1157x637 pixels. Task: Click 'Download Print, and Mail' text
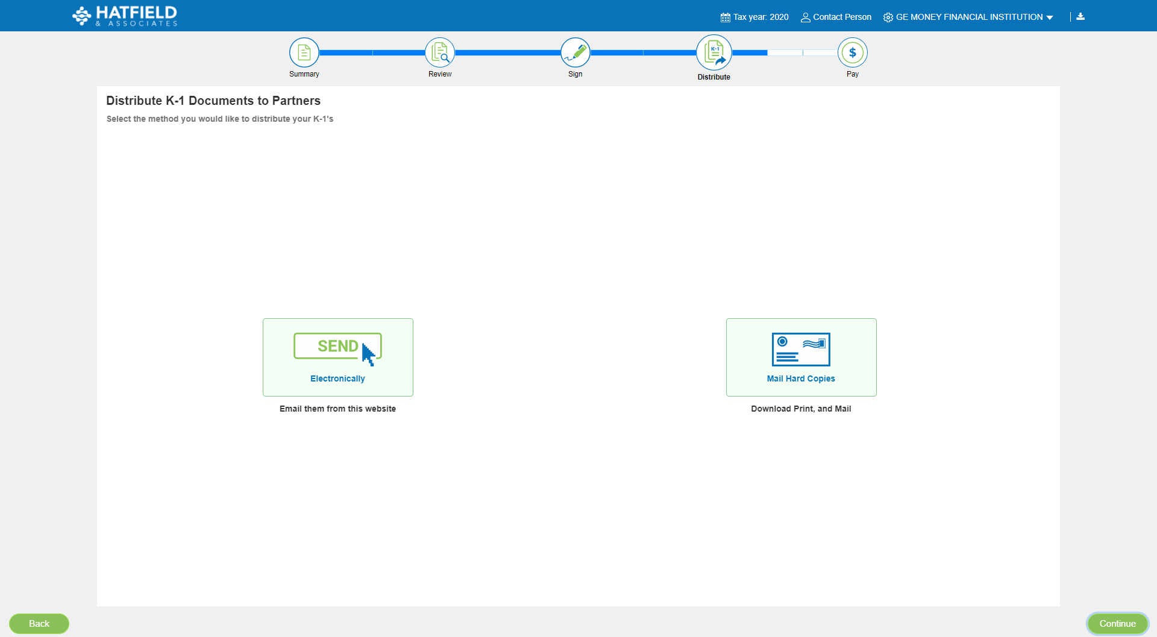tap(801, 409)
